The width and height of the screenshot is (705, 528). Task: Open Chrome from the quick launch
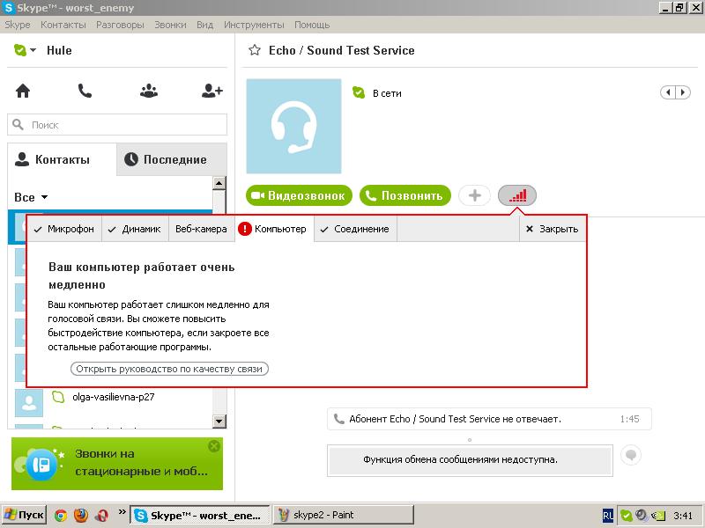[61, 516]
